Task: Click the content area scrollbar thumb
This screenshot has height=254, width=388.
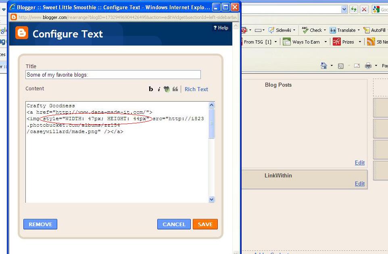Action: point(212,123)
